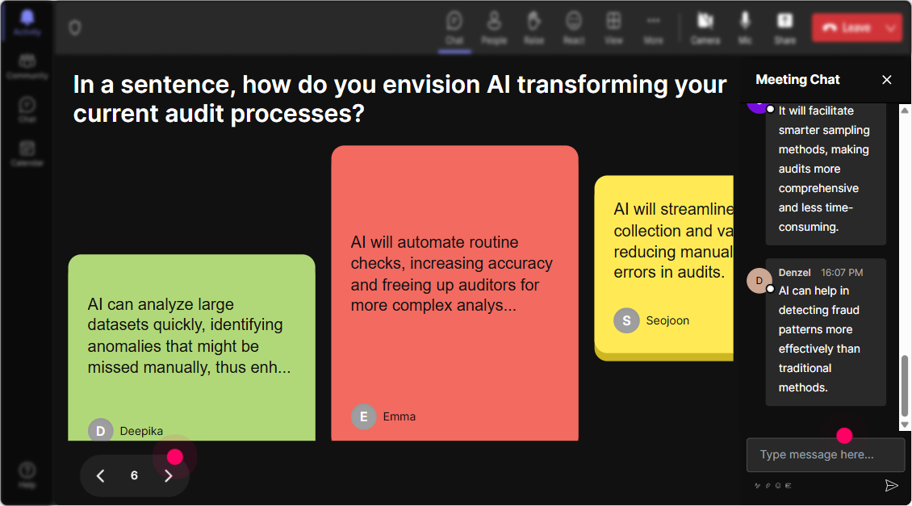Click the shield icon in the meeting bar
912x506 pixels.
[75, 27]
